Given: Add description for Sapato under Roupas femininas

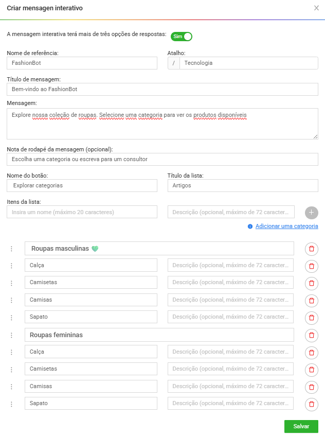Looking at the screenshot, I should pos(230,404).
